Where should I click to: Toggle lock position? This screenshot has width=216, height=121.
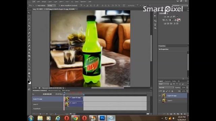coord(169,91)
